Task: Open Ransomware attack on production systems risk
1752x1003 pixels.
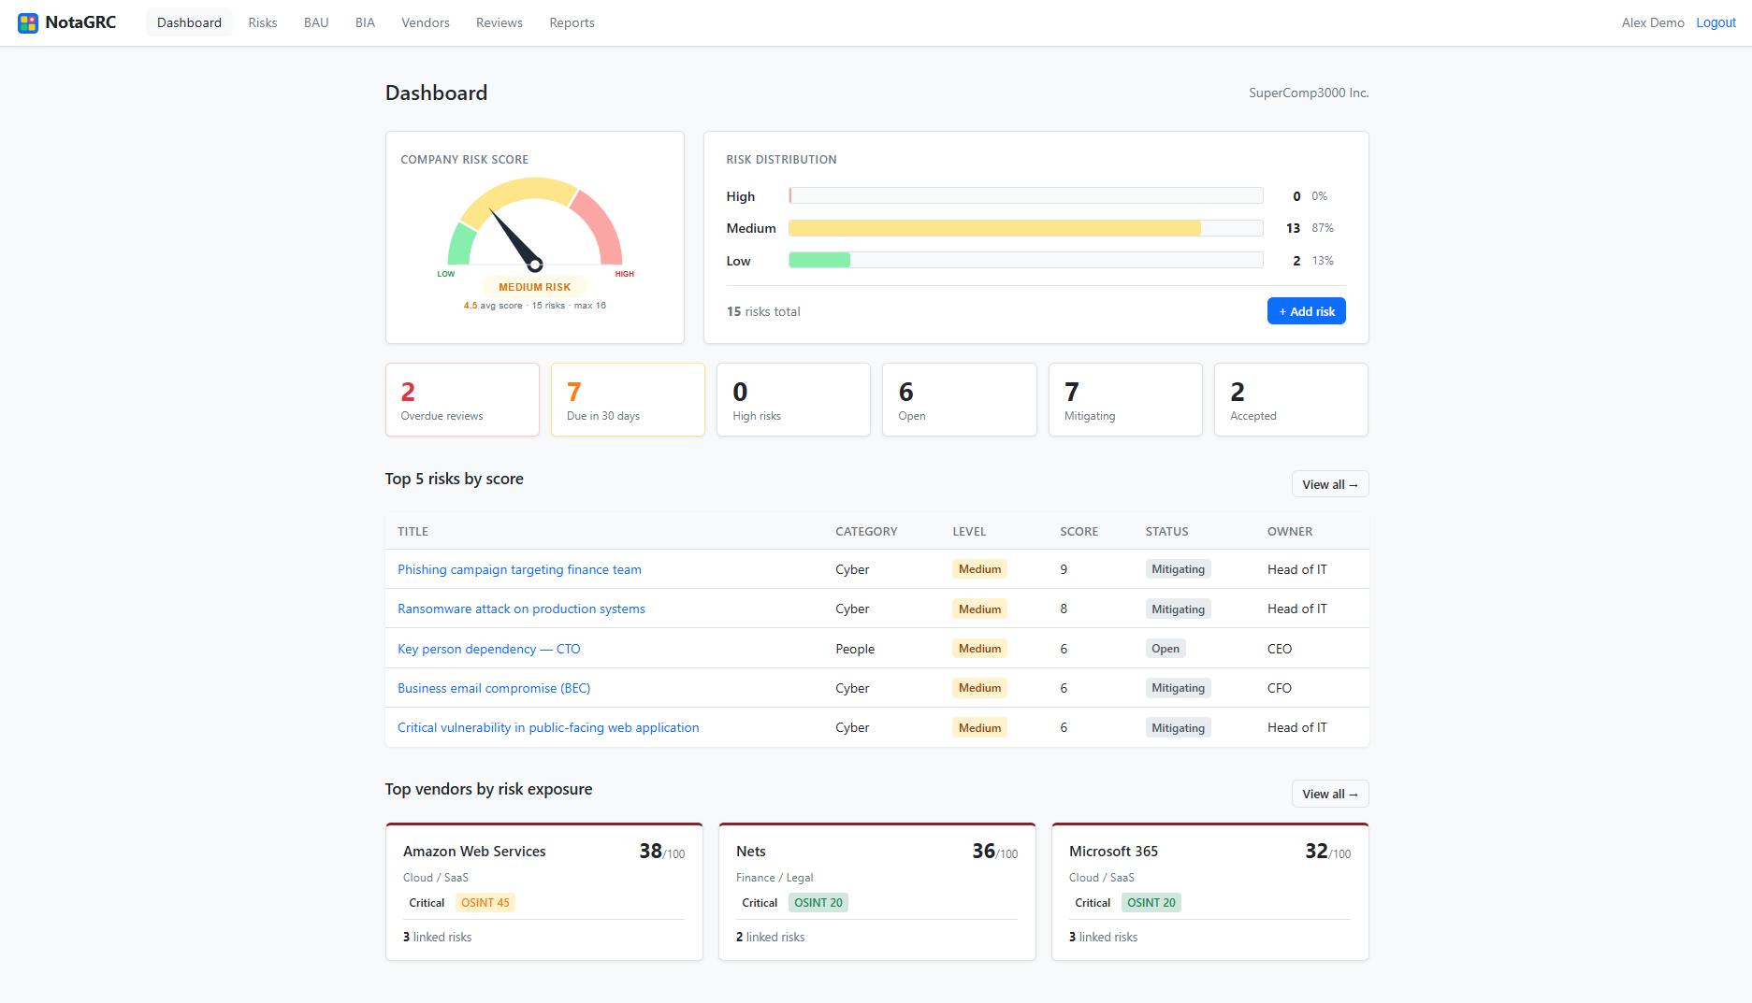Action: click(x=521, y=609)
